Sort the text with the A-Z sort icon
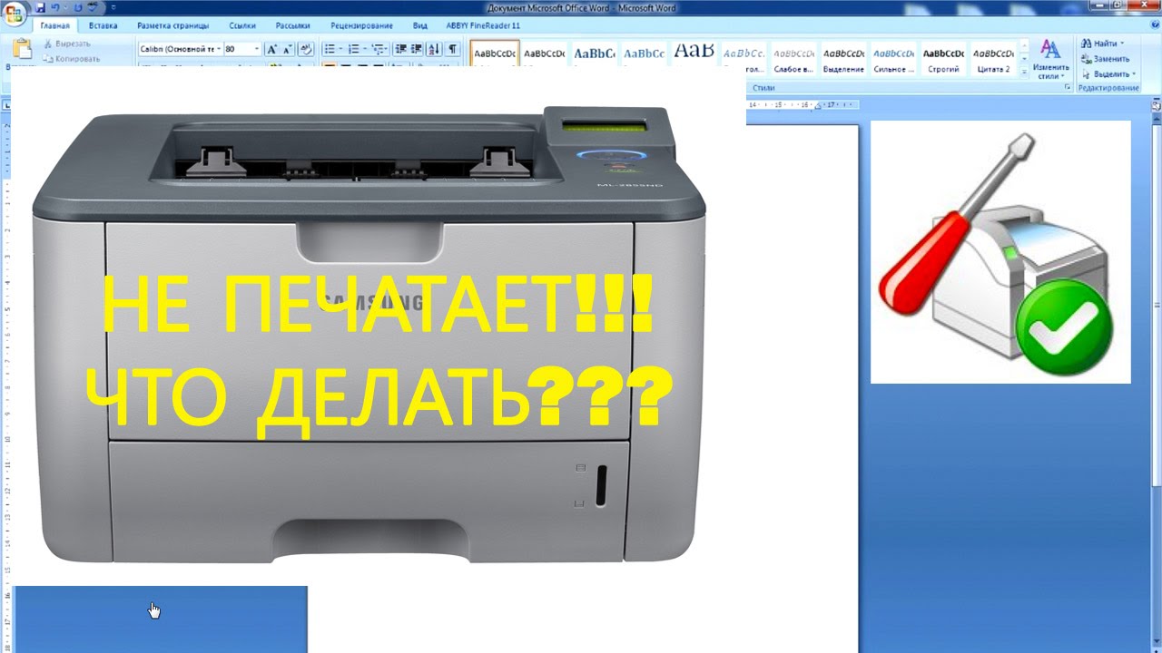The width and height of the screenshot is (1162, 653). [434, 49]
